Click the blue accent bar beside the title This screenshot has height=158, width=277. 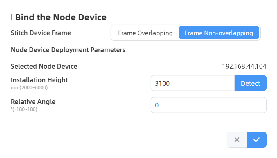pos(12,17)
